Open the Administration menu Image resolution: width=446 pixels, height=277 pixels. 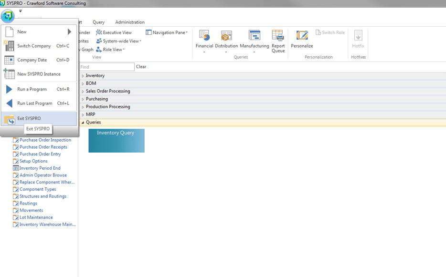point(129,22)
